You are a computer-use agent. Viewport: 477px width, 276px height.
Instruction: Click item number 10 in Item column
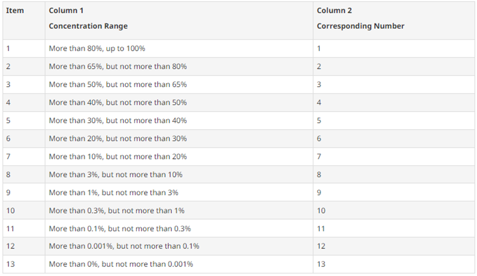coord(11,211)
